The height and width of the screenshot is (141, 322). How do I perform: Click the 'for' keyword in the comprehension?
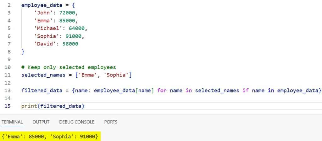(x=162, y=91)
